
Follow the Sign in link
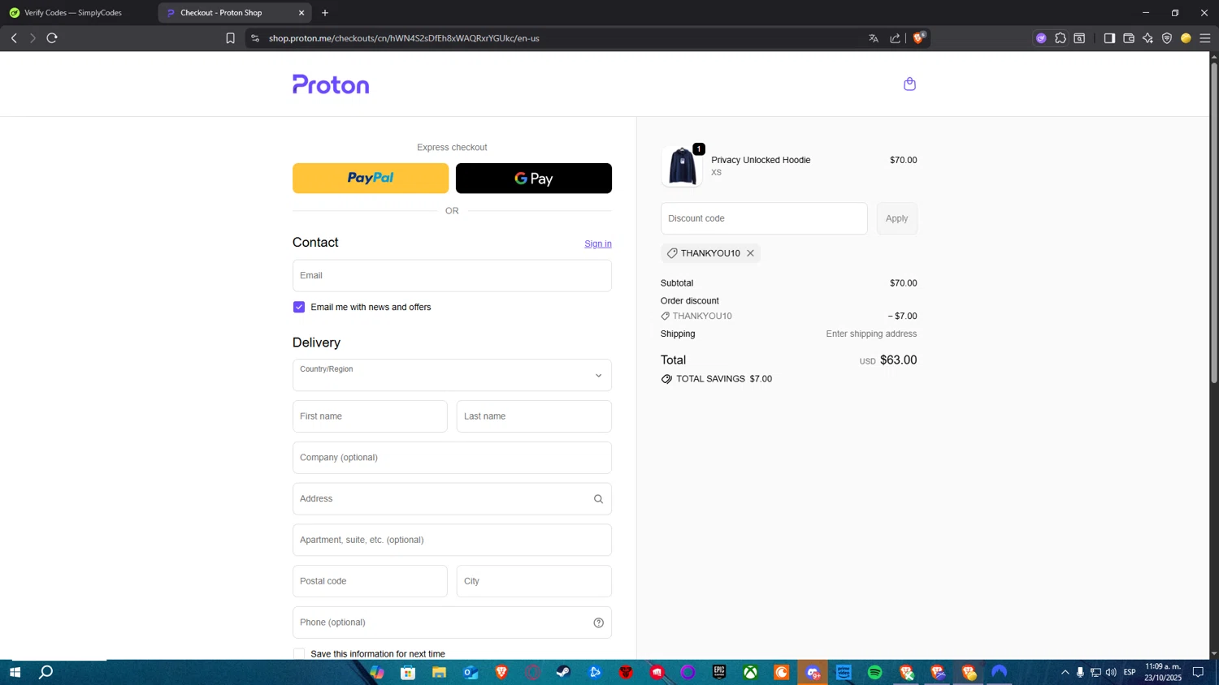point(598,243)
